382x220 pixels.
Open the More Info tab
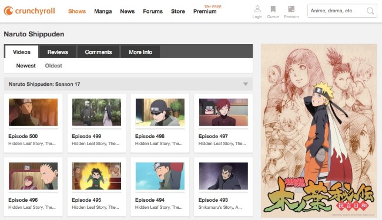140,52
